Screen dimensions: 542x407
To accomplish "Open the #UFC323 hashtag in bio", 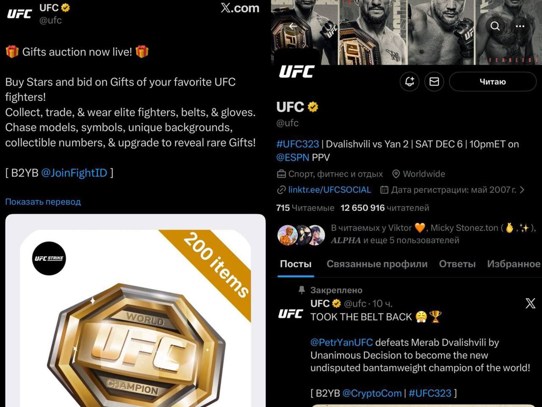I will tap(298, 144).
